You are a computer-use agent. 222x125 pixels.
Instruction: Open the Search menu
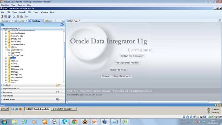point(22,12)
